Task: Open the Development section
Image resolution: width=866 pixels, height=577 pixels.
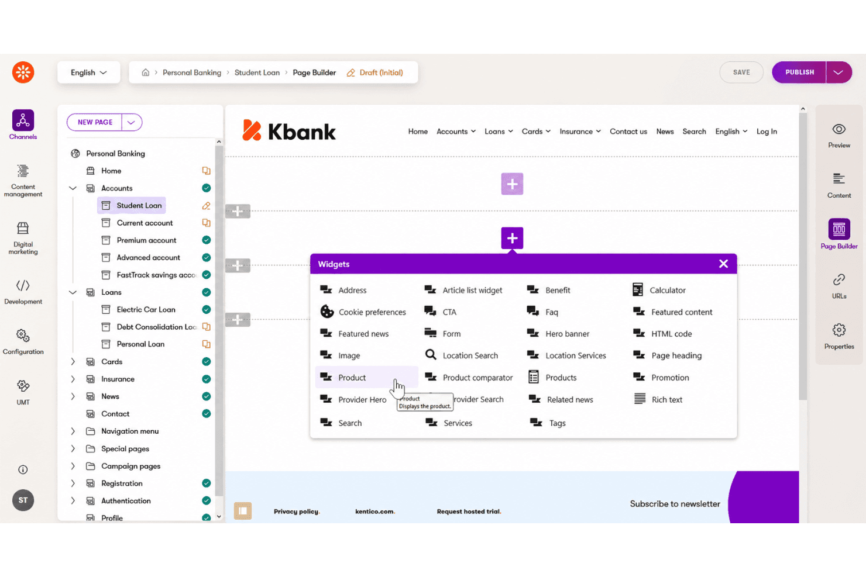Action: [x=23, y=292]
